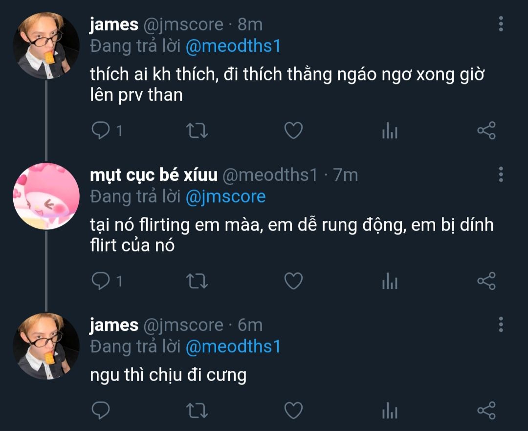Screen dimensions: 528x431
Task: Open james's profile picture in first tweet
Action: pyautogui.click(x=46, y=46)
